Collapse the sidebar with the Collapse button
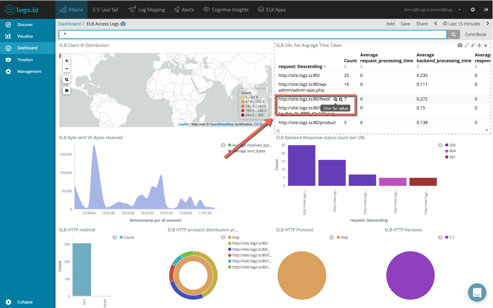Viewport: 493px width, 308px height. coord(20,302)
